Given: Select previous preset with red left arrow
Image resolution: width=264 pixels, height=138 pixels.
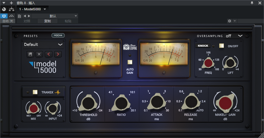Looking at the screenshot, I should [49, 54].
